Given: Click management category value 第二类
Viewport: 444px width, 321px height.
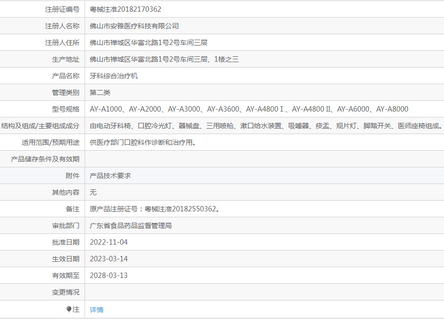Looking at the screenshot, I should 100,92.
